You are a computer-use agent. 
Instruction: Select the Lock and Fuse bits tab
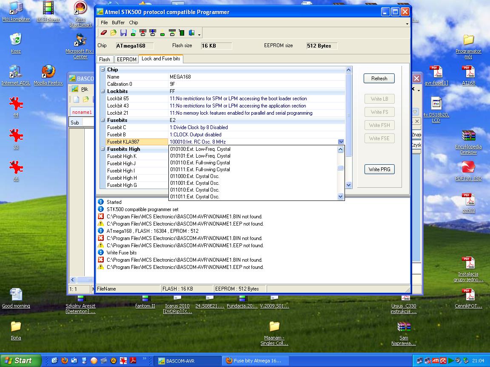[161, 59]
